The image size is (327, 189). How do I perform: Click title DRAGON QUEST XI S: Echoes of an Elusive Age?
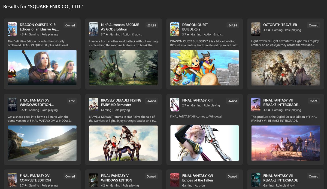pos(40,27)
